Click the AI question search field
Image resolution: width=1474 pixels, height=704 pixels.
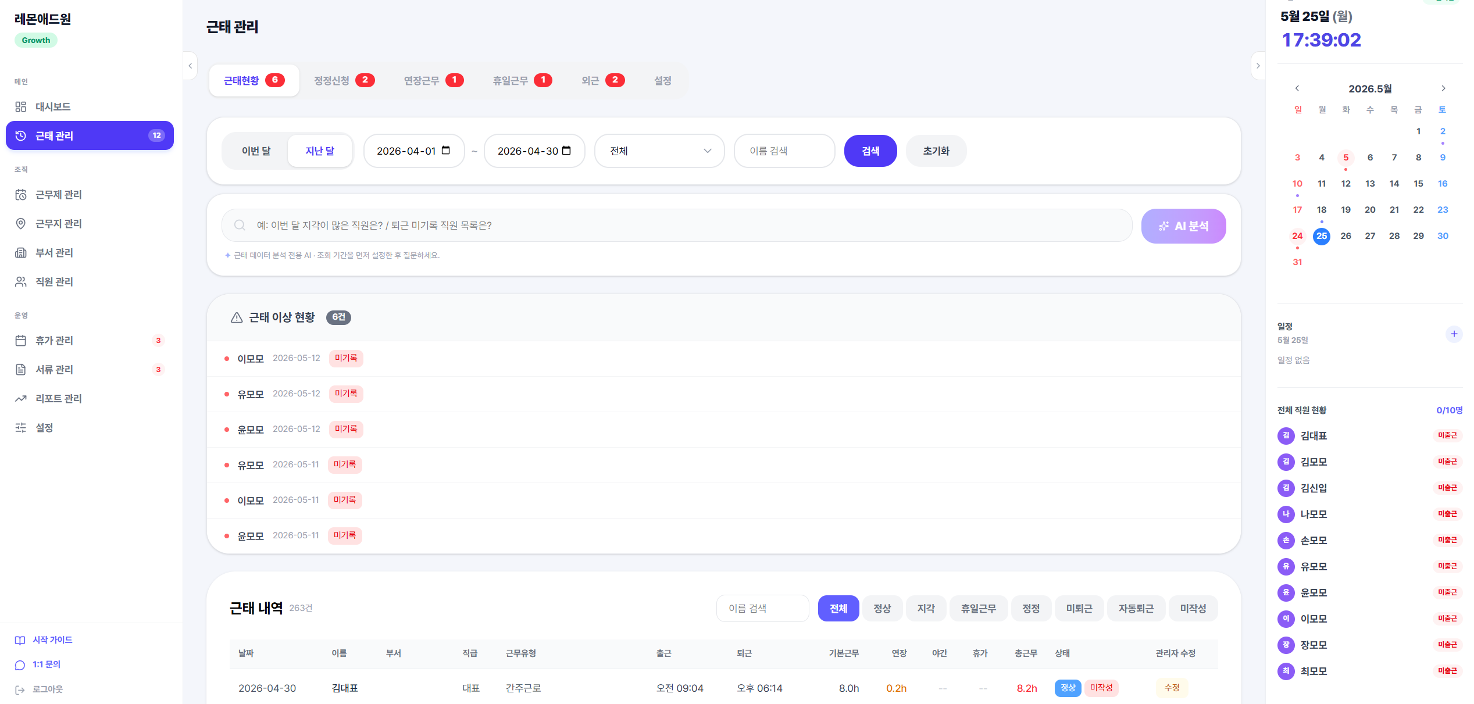click(x=677, y=226)
